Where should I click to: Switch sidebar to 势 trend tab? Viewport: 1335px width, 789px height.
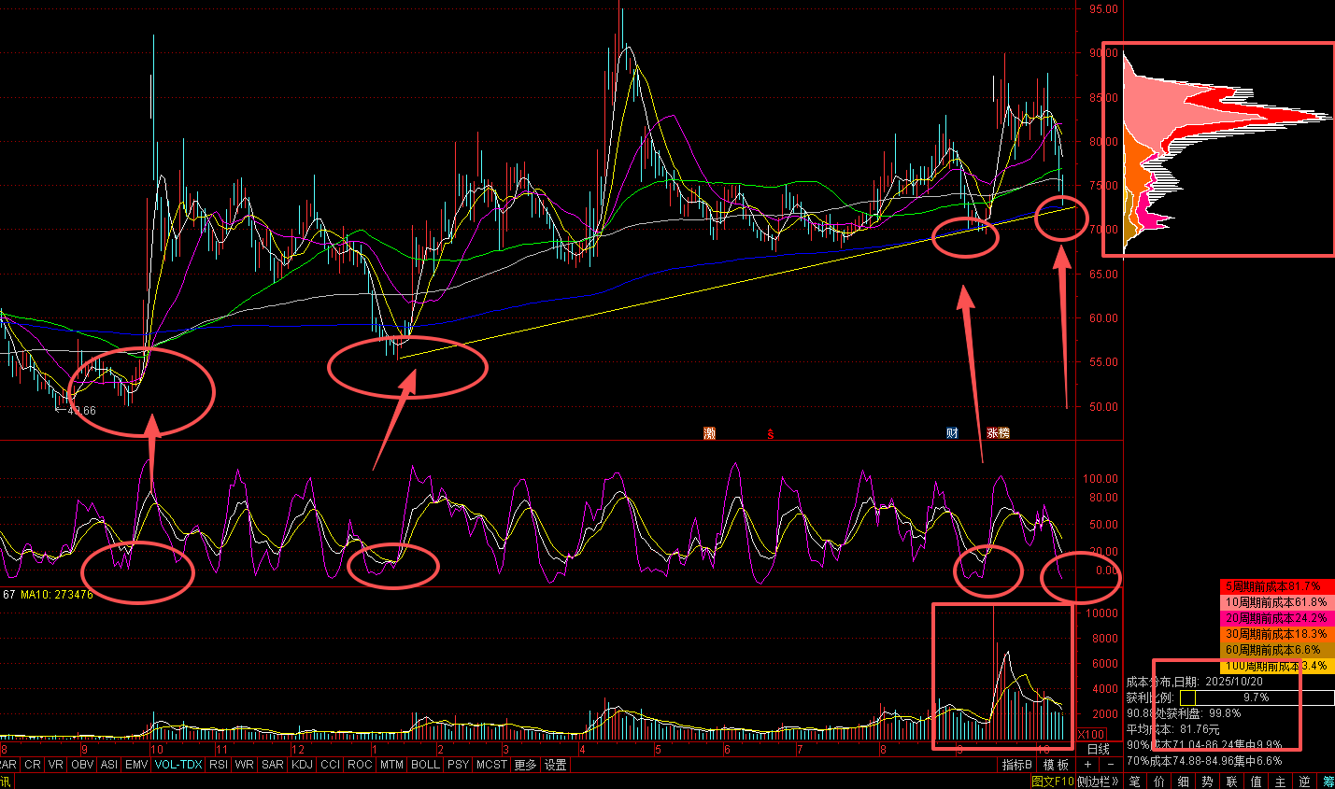click(x=1208, y=782)
